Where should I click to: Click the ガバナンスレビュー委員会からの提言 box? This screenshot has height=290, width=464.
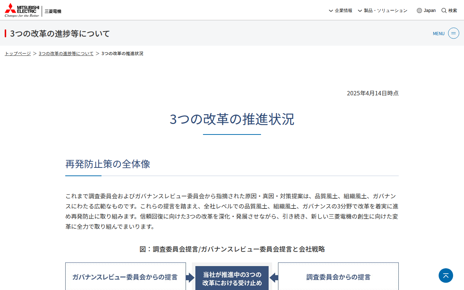[x=125, y=277]
